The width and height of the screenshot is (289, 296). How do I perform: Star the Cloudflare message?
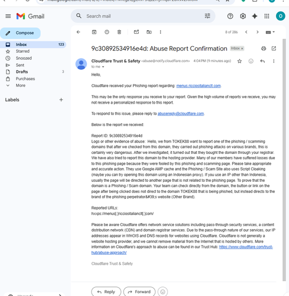[240, 61]
